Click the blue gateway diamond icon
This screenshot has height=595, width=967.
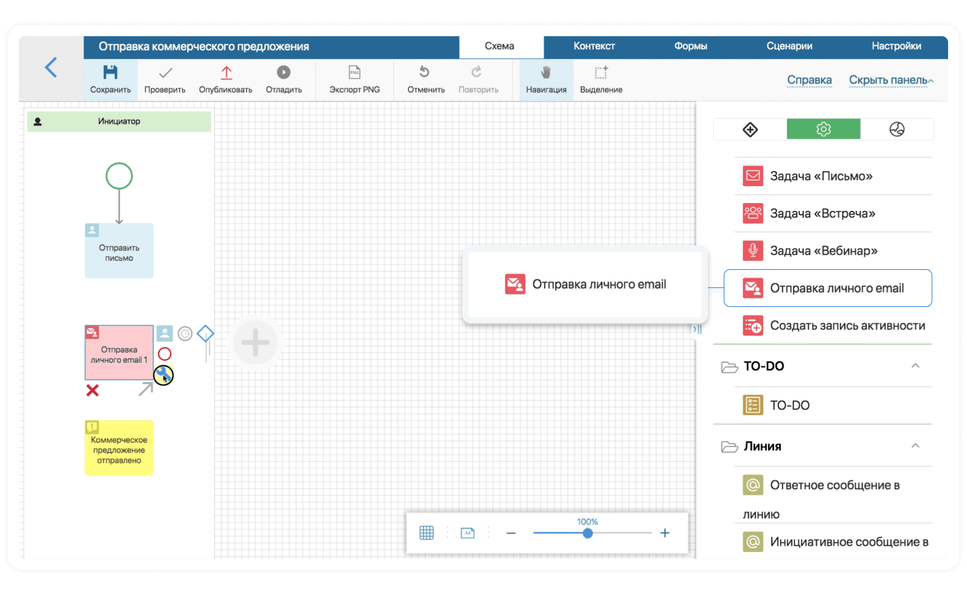coord(205,334)
